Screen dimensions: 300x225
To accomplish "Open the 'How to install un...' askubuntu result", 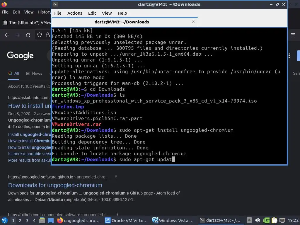I will (30, 106).
